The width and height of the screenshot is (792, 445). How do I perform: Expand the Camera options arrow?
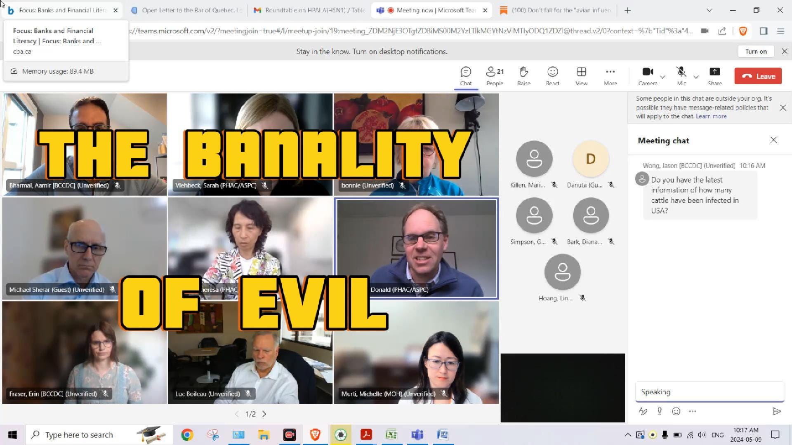click(x=662, y=77)
